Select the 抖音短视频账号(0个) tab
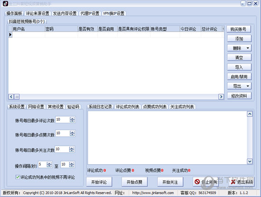261x197 pixels. tap(27, 21)
